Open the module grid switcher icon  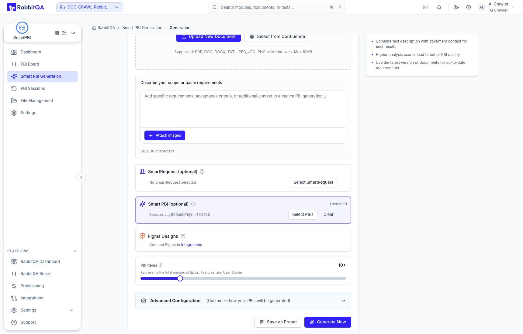(57, 33)
